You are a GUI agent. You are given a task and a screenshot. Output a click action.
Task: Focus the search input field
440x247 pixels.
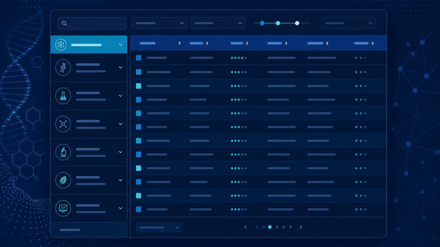coord(92,23)
